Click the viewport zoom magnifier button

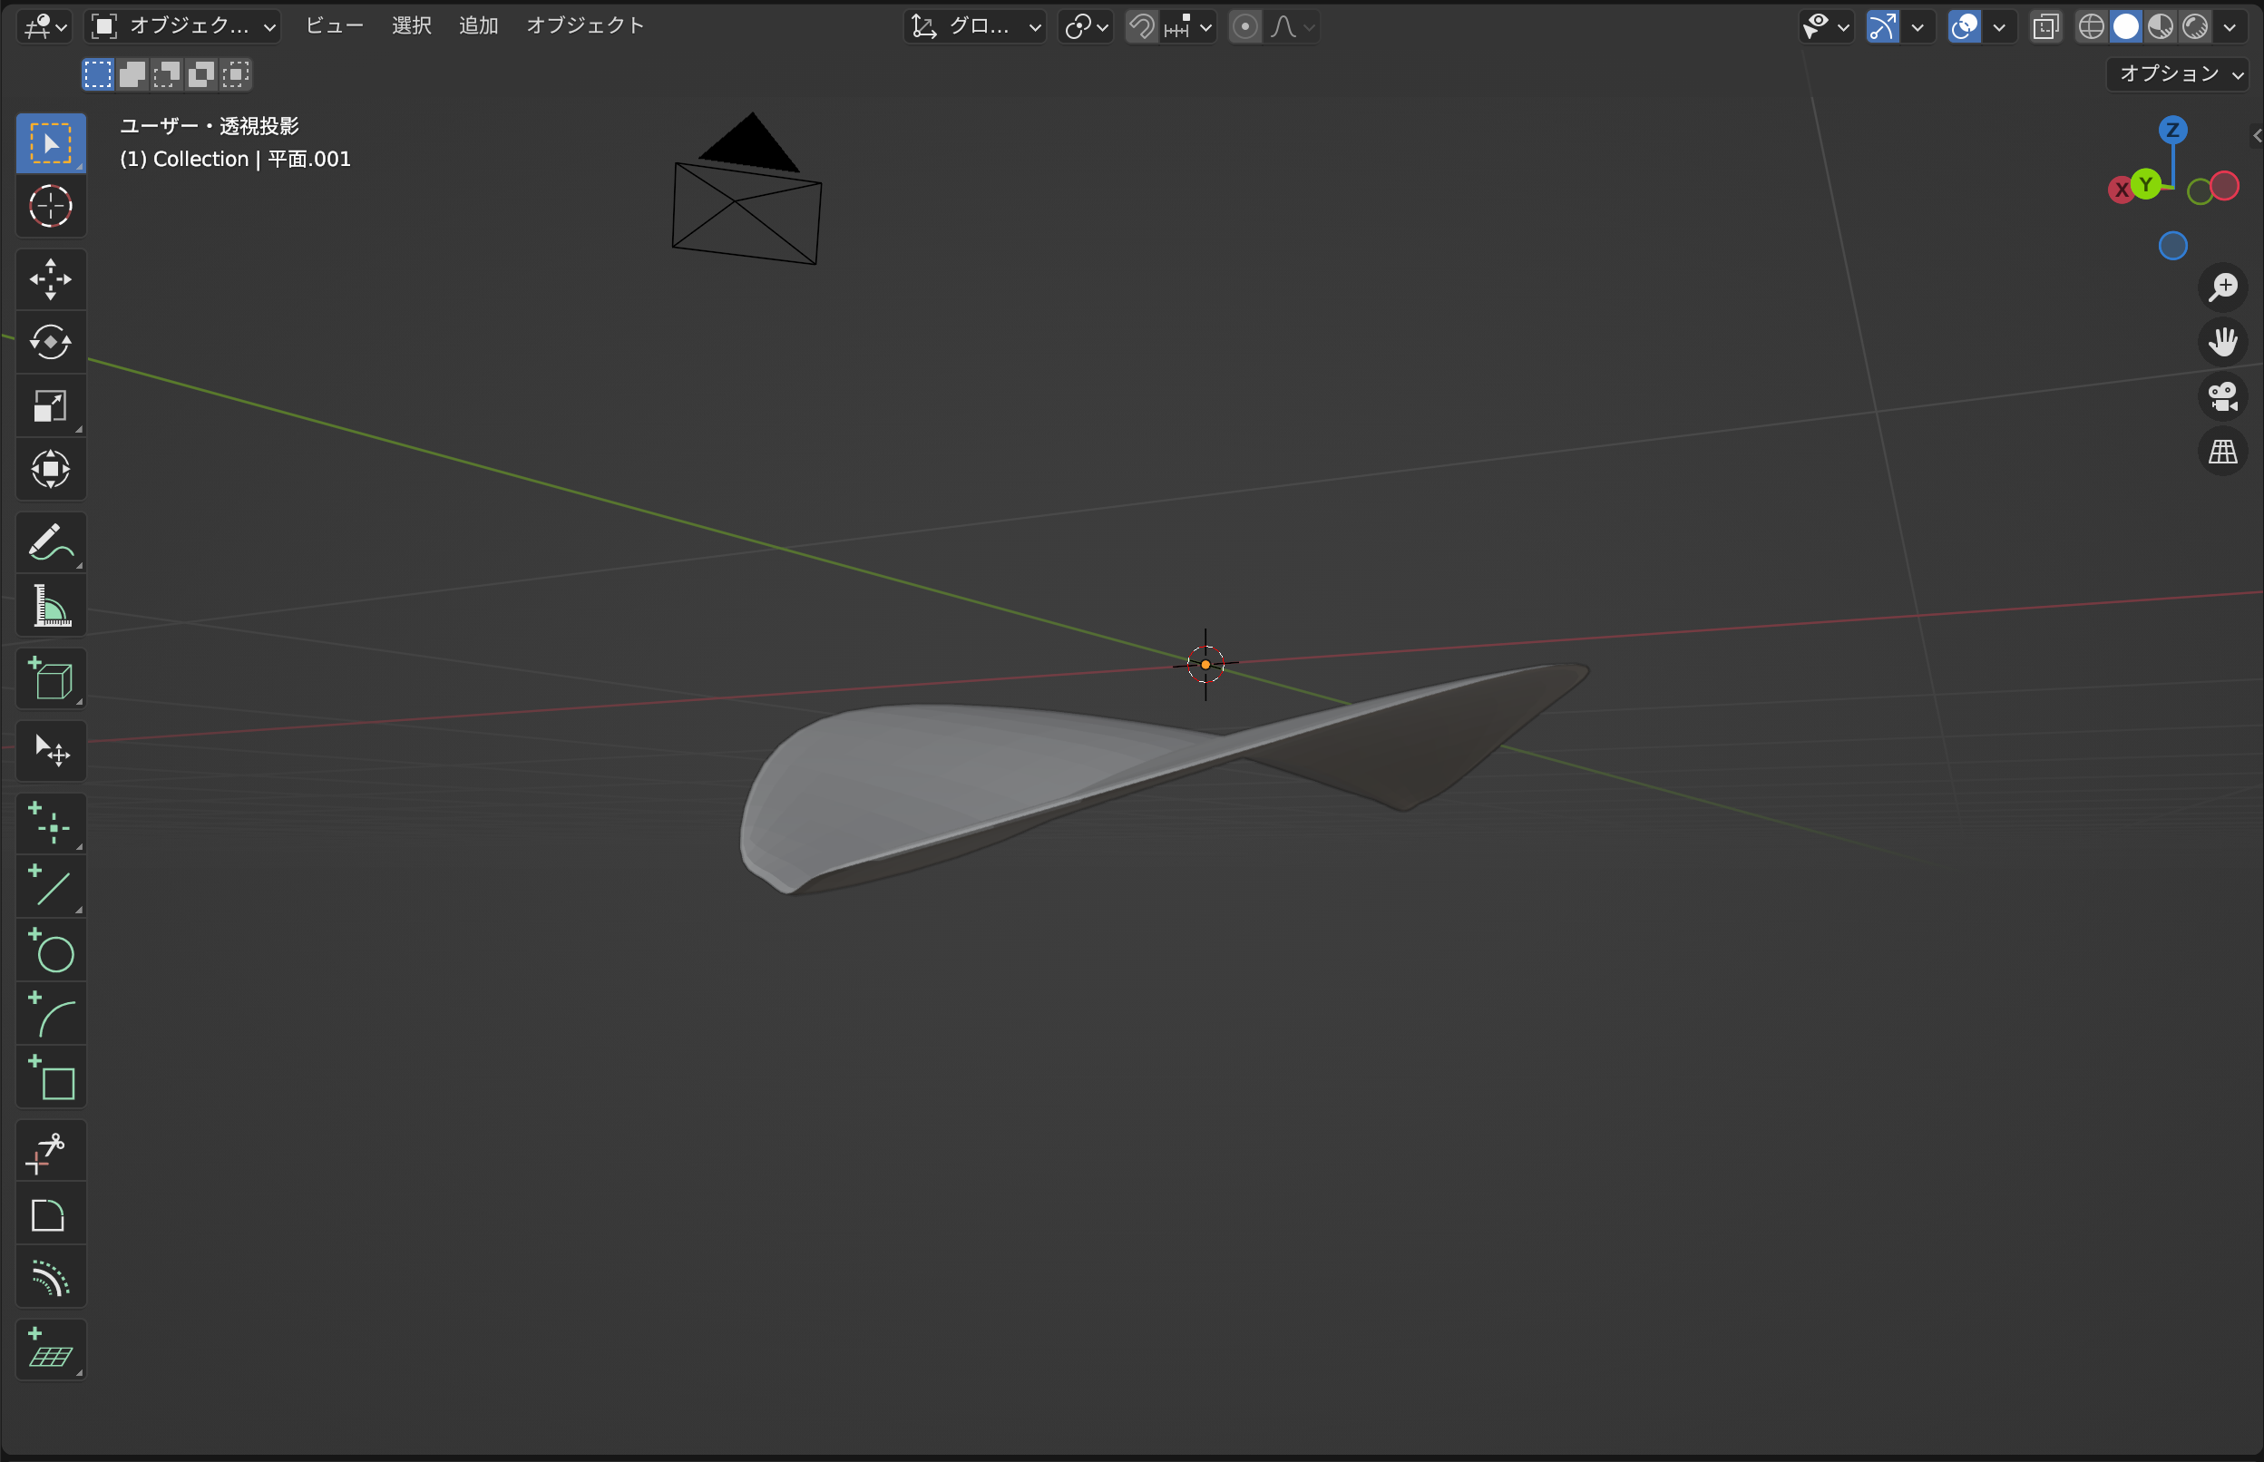coord(2222,287)
